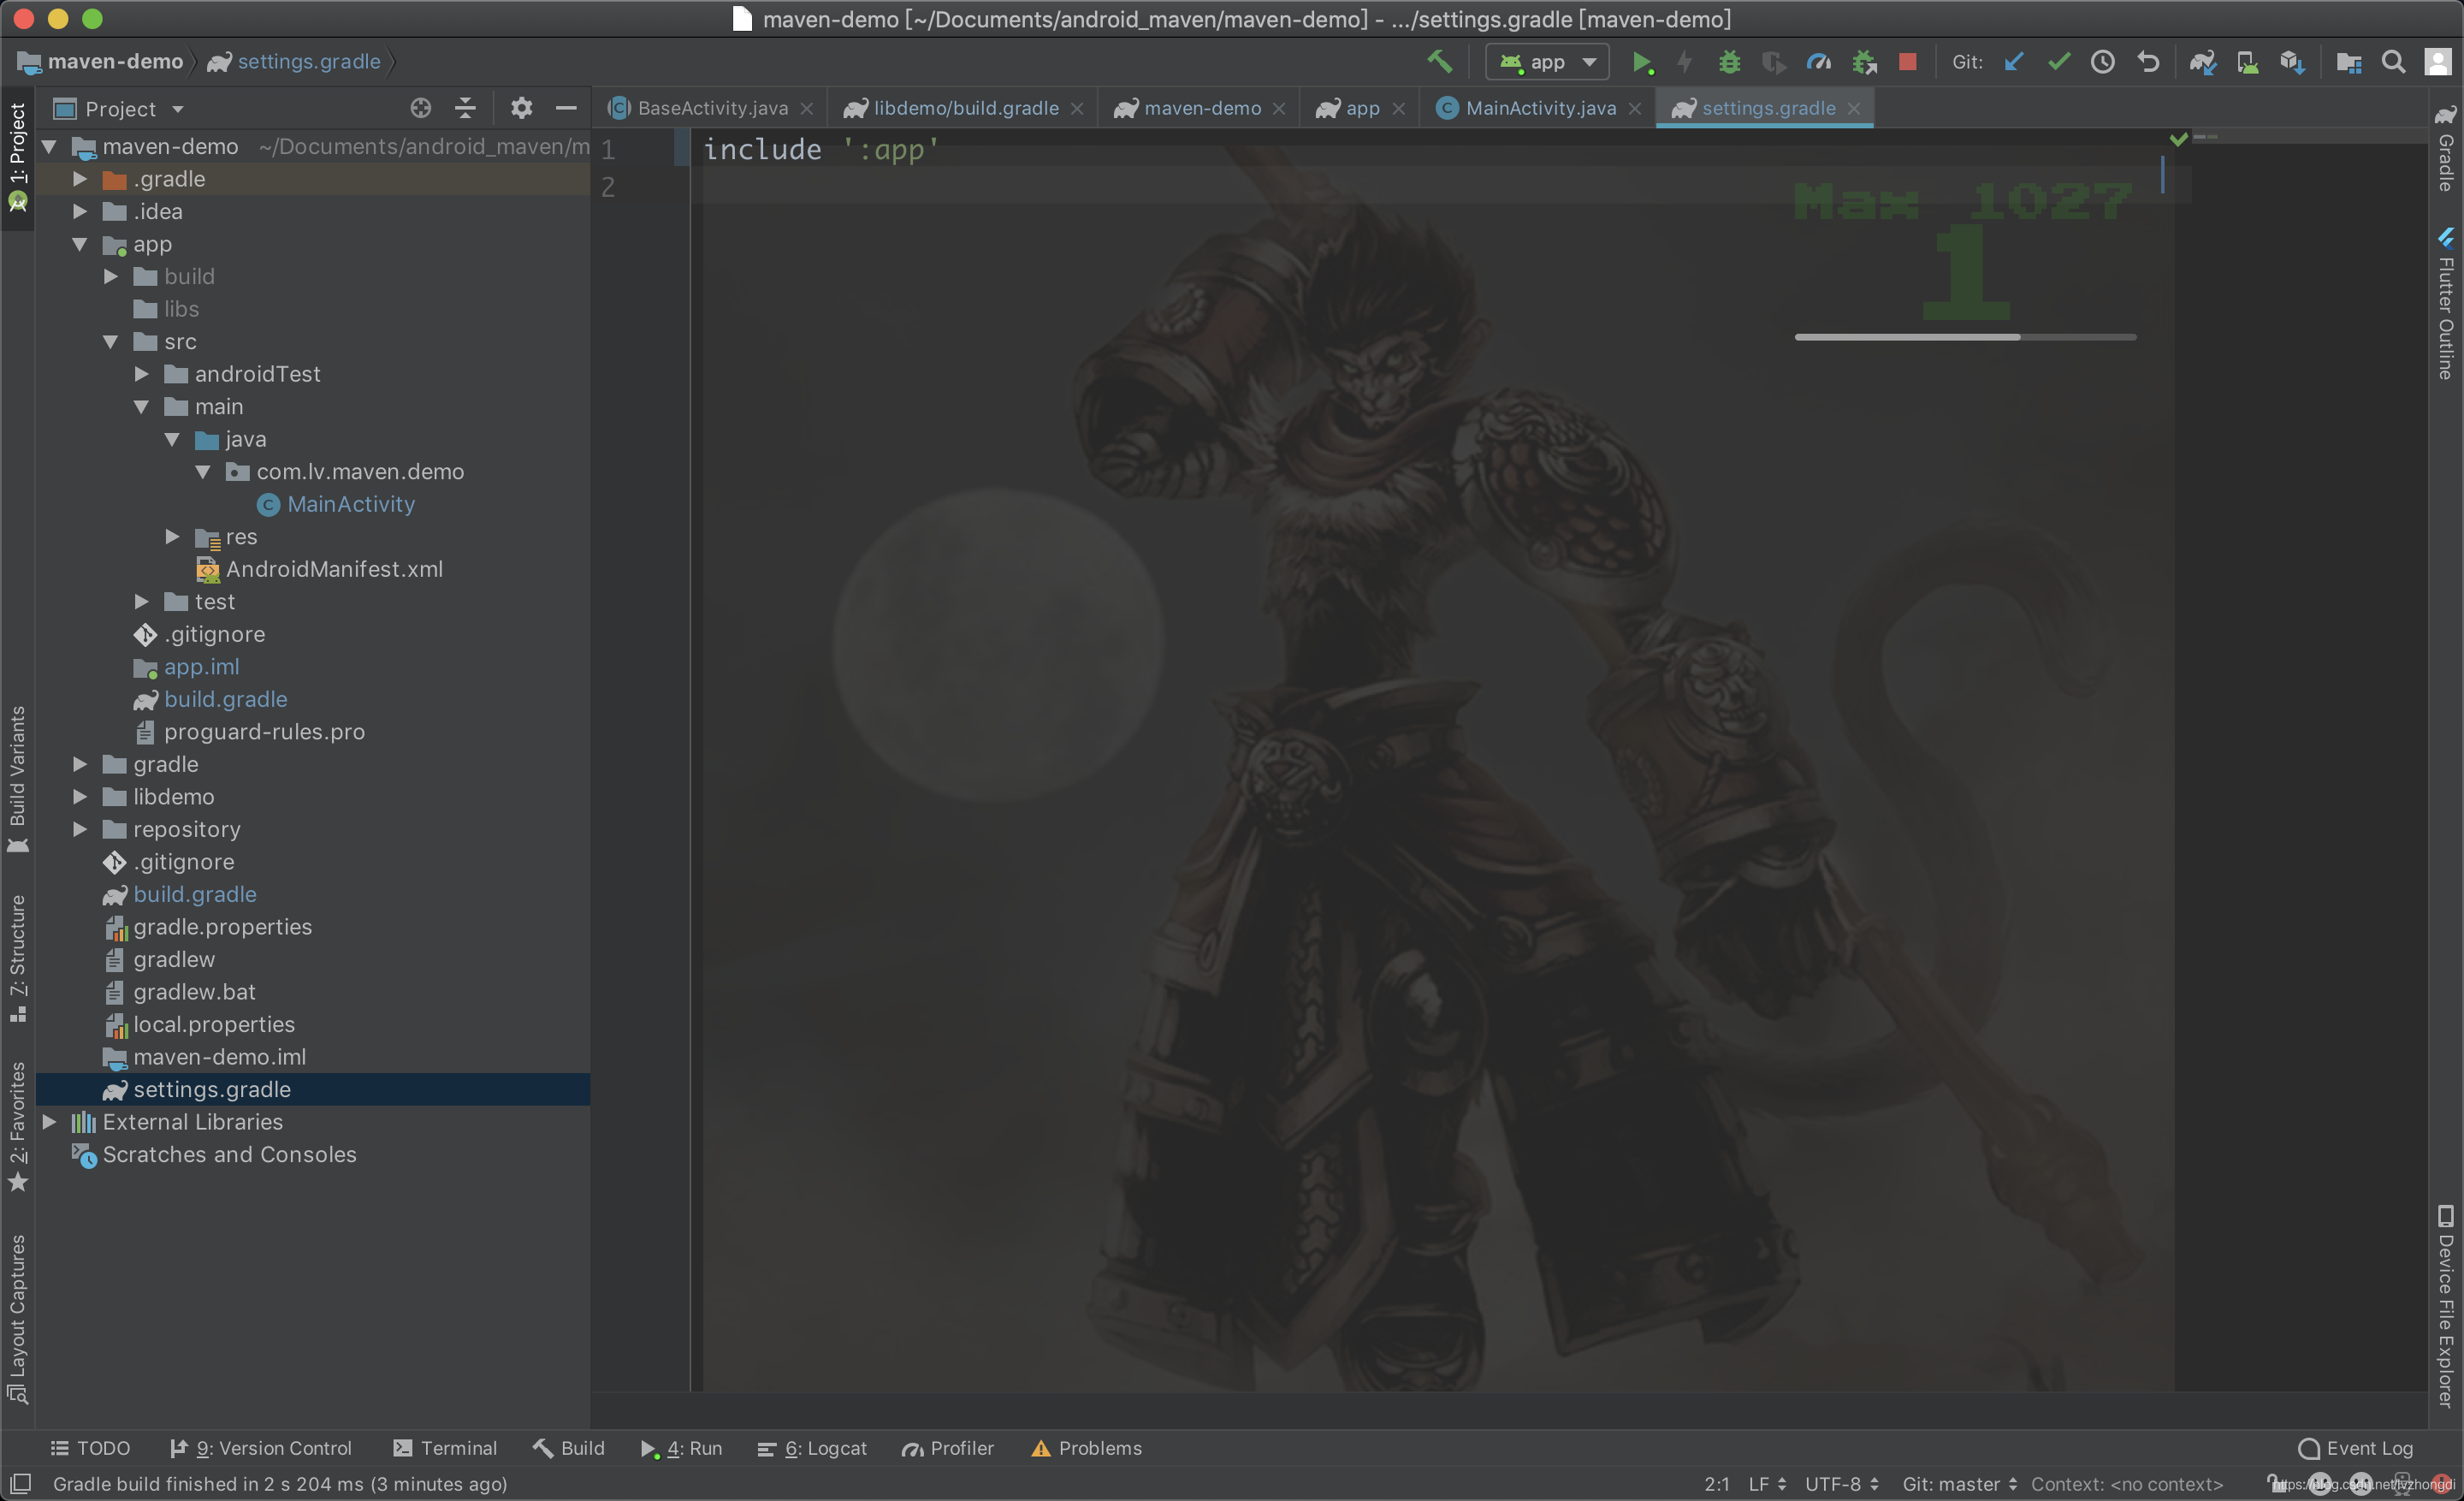The height and width of the screenshot is (1501, 2464).
Task: Click the Make Project hammer icon
Action: click(x=1439, y=62)
